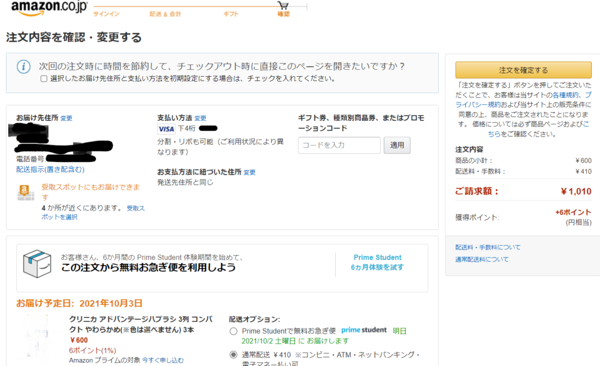Select 通常配送 ¥410 radio option
Viewport: 600px width, 366px height.
[233, 355]
